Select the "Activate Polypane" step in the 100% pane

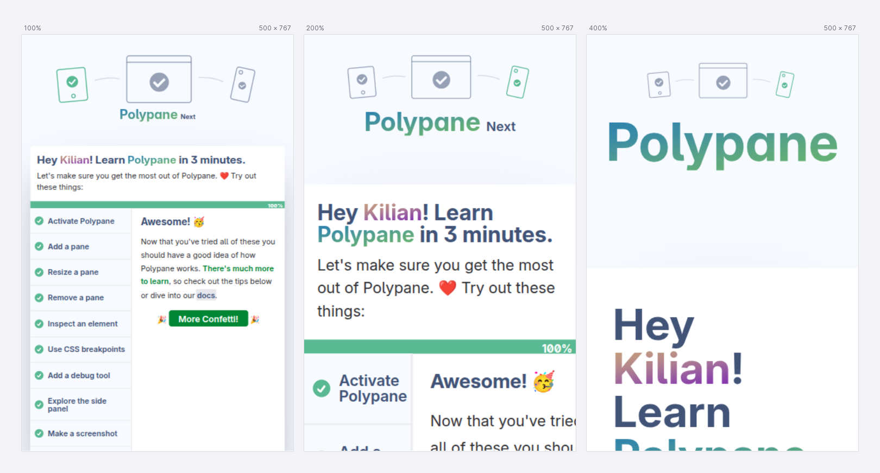81,221
